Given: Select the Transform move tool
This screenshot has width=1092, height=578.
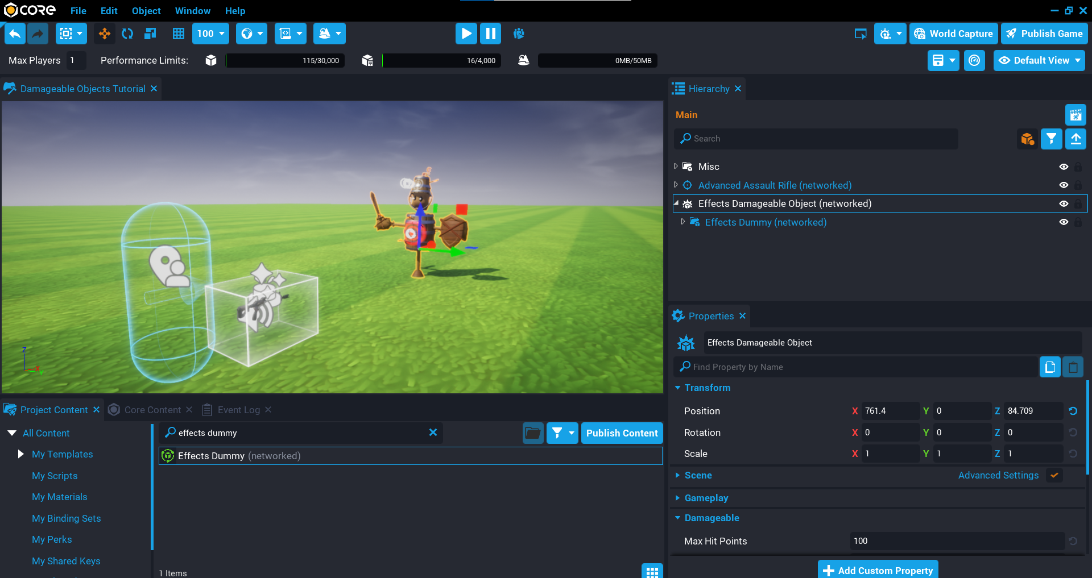Looking at the screenshot, I should tap(105, 34).
